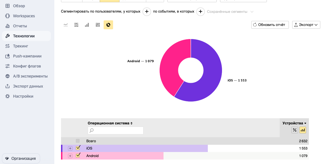The height and width of the screenshot is (164, 322).
Task: Click the Организация diamond icon
Action: coord(7,158)
